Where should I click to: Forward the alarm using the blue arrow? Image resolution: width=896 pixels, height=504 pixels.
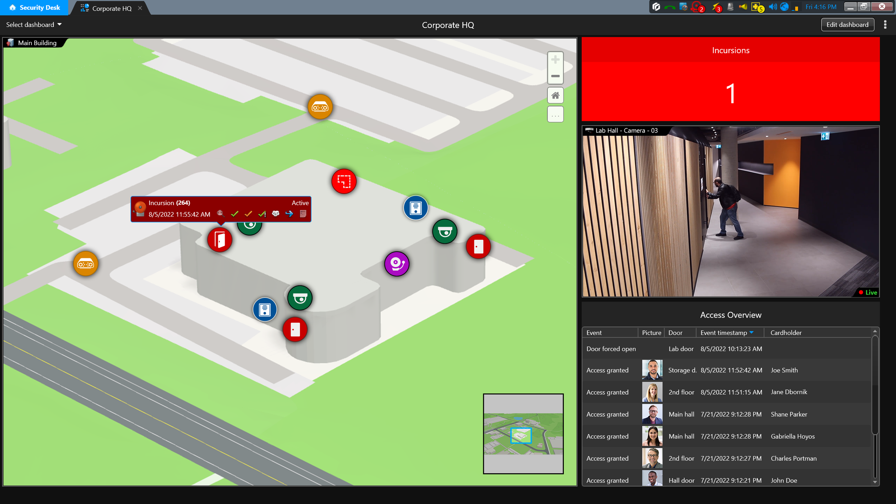pyautogui.click(x=289, y=214)
